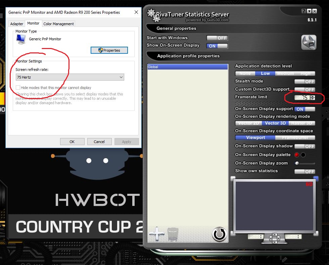Screen dimensions: 329x265
Task: Click Cancel in monitor properties dialog
Action: pos(99,142)
